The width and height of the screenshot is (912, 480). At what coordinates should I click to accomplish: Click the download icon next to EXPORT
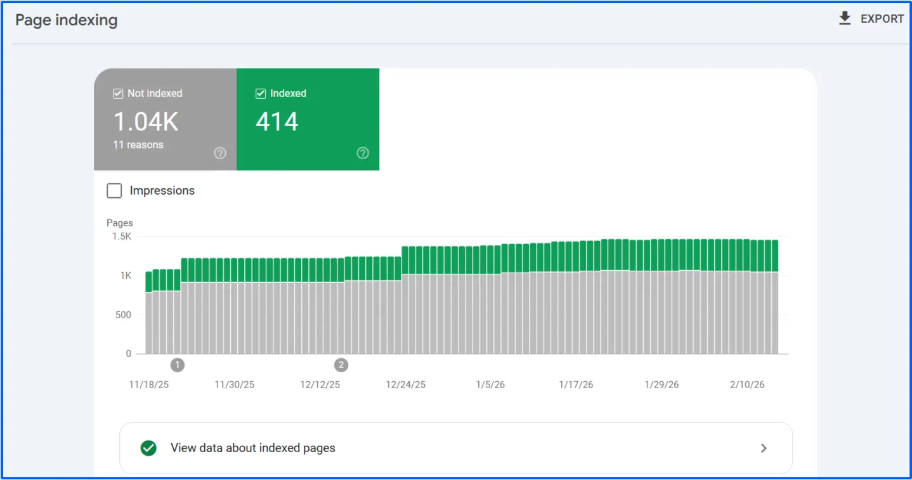pyautogui.click(x=844, y=18)
